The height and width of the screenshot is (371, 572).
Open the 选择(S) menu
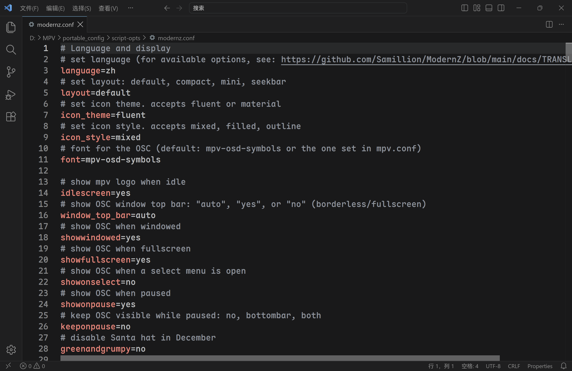tap(81, 8)
